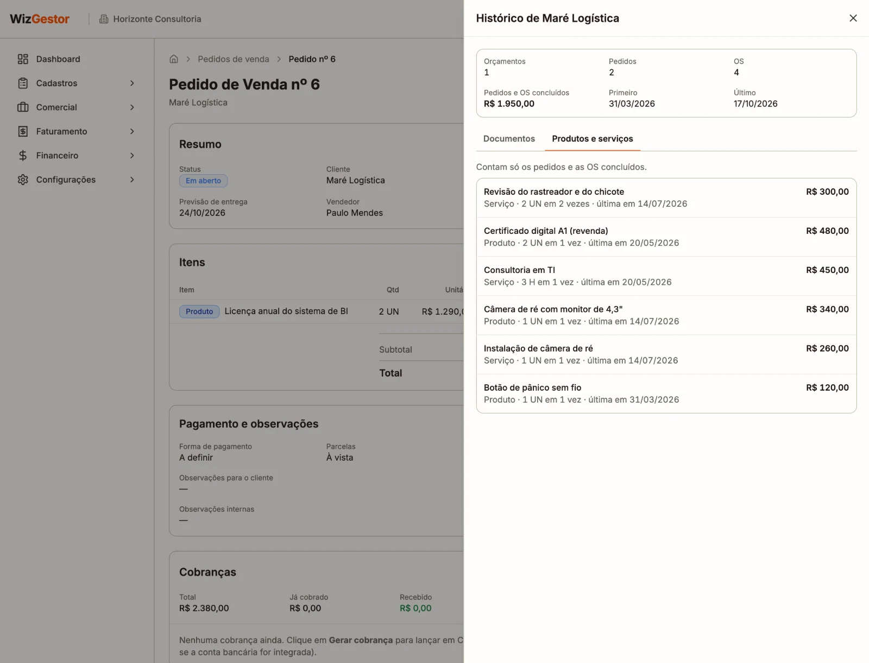Click the Pedido nº 6 breadcrumb text
This screenshot has height=663, width=869.
tap(312, 59)
